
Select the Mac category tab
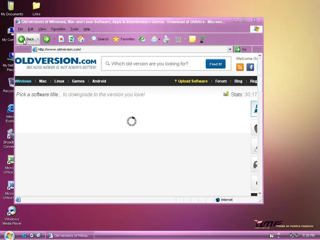point(43,81)
